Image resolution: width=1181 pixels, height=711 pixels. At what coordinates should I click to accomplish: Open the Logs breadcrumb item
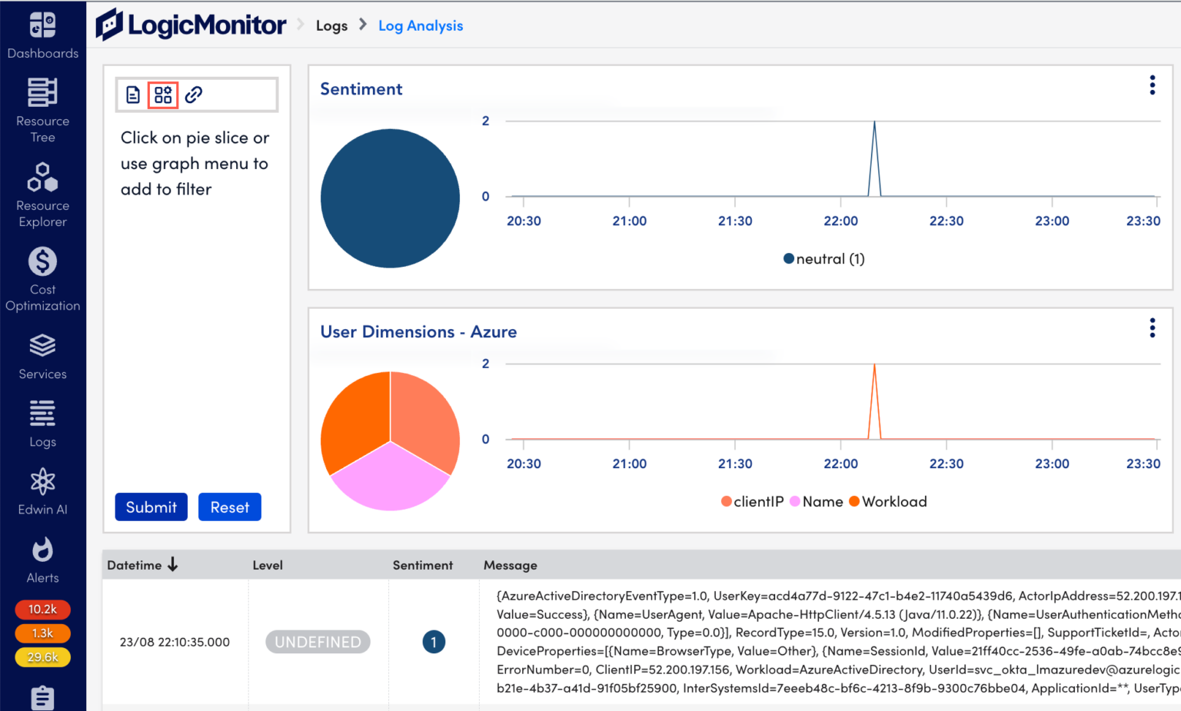point(331,25)
